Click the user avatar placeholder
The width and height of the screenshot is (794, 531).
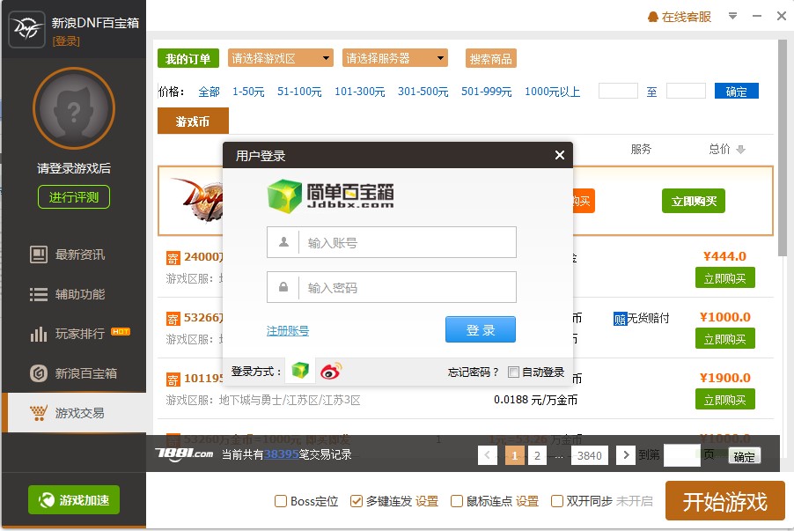tap(74, 108)
